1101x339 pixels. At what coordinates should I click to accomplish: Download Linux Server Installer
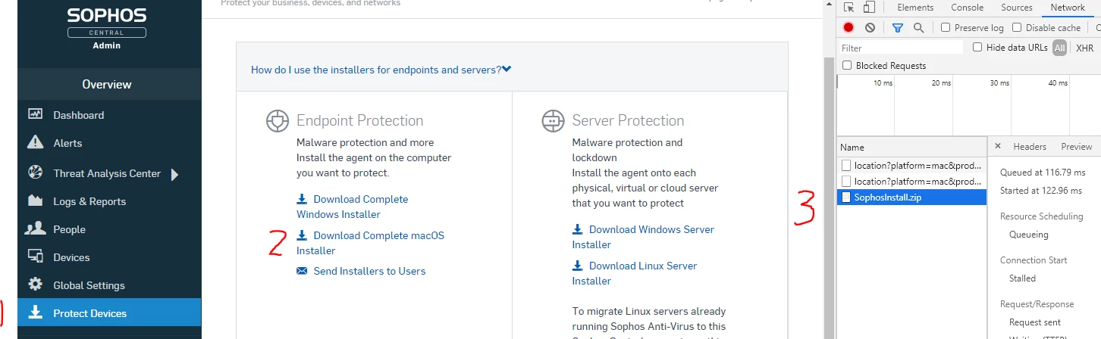click(635, 273)
